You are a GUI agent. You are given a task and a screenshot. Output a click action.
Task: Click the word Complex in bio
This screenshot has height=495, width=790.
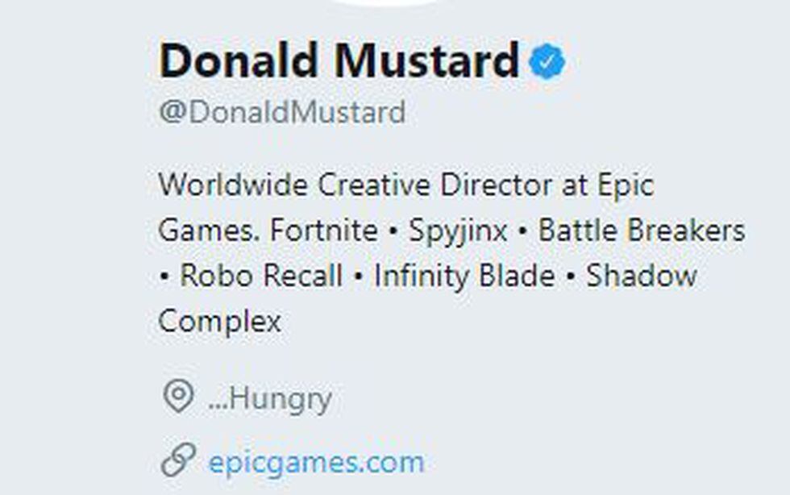click(219, 322)
